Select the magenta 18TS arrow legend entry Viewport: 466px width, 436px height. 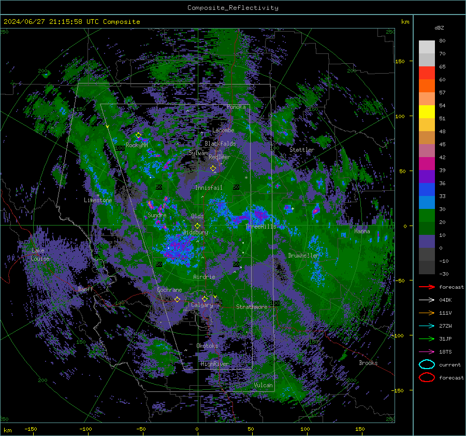tap(427, 352)
